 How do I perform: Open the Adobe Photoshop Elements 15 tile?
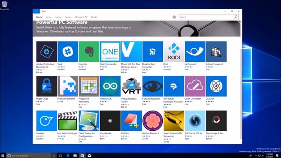click(47, 52)
